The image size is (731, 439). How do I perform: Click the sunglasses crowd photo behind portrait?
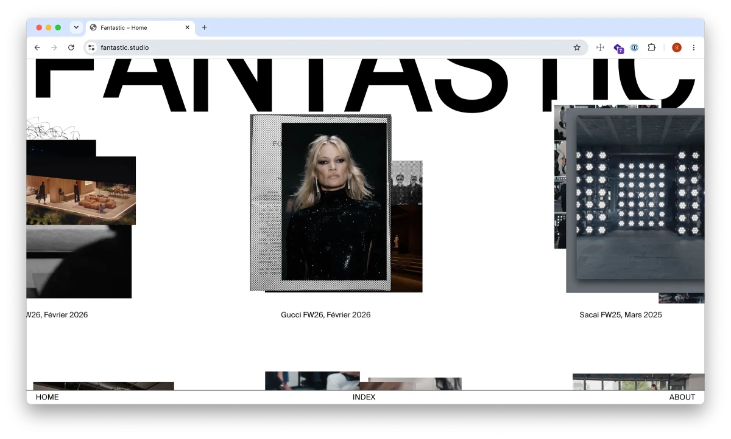click(x=406, y=182)
